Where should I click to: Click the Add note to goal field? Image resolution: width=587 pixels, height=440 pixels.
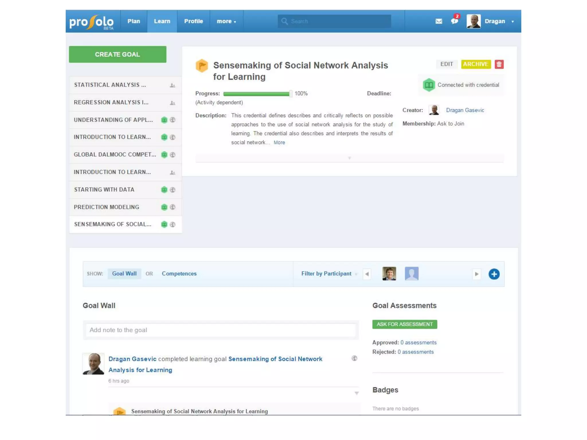pyautogui.click(x=221, y=330)
